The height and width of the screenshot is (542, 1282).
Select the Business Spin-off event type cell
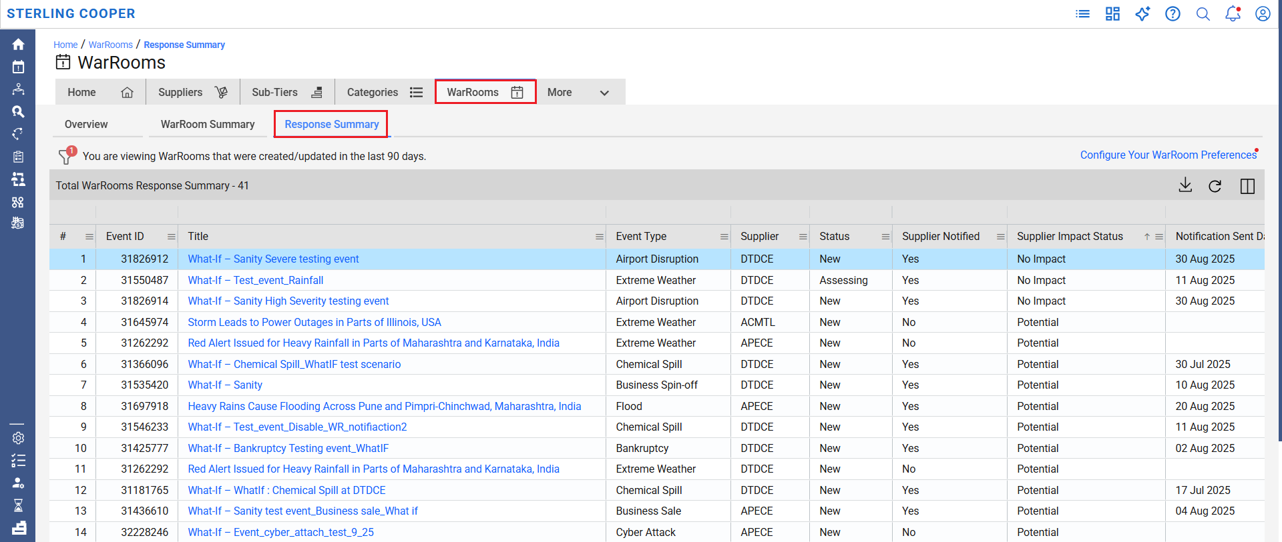tap(668, 385)
